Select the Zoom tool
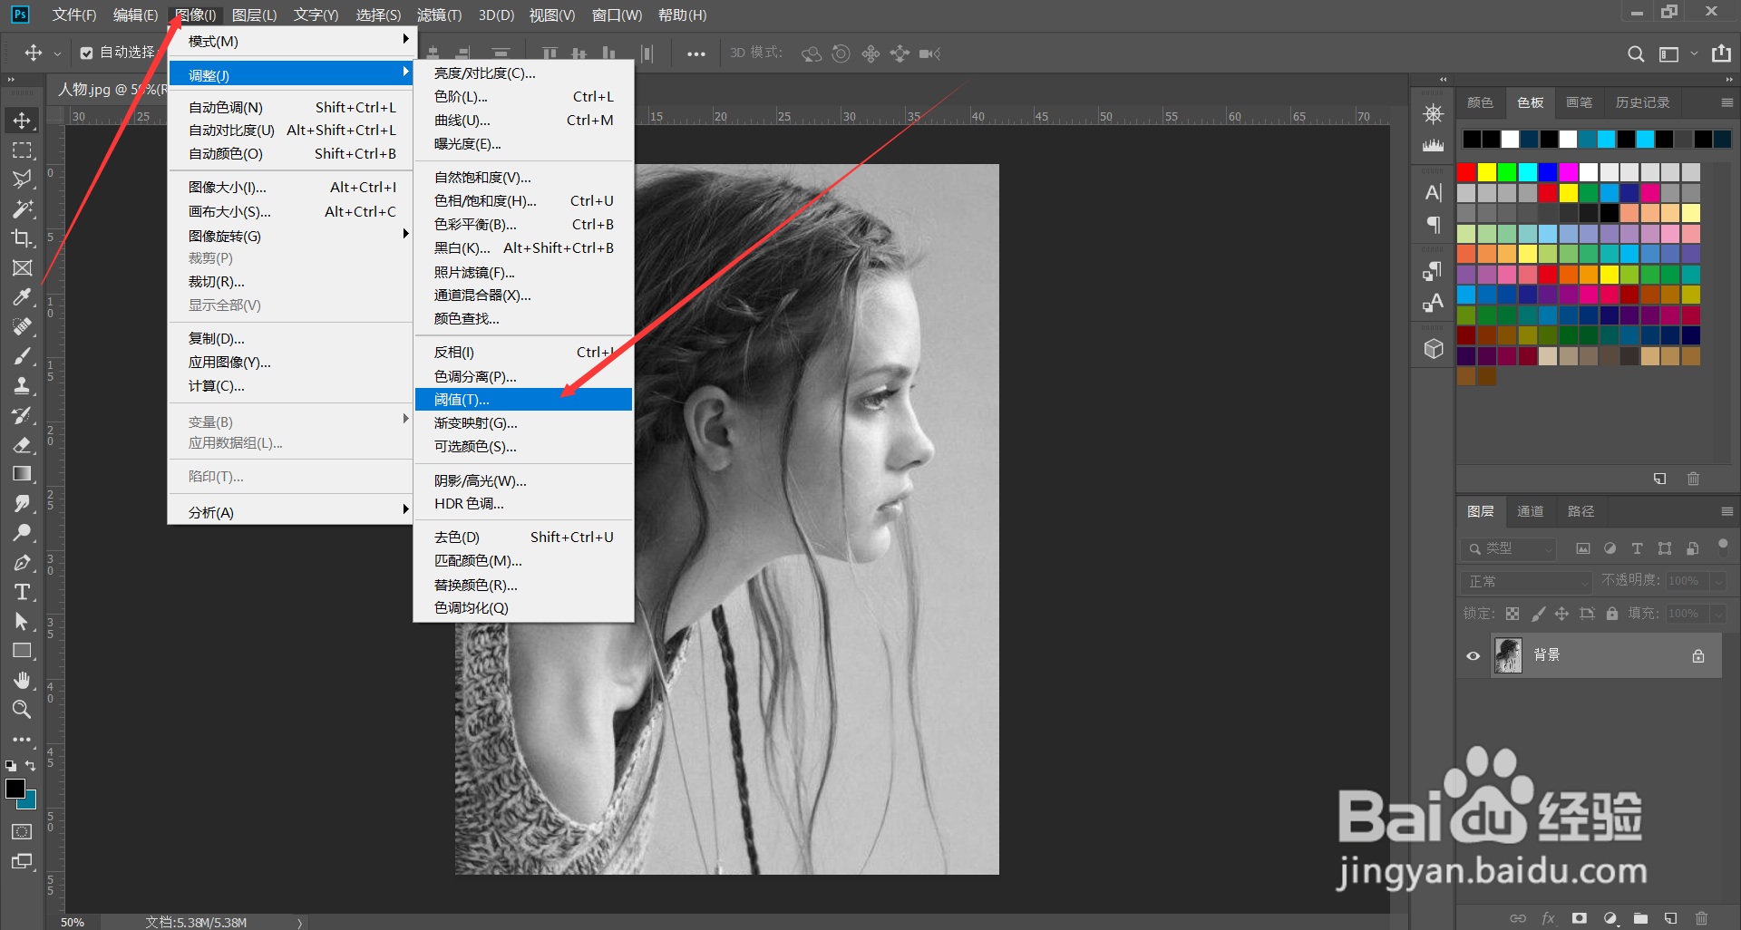The height and width of the screenshot is (930, 1741). click(x=22, y=710)
